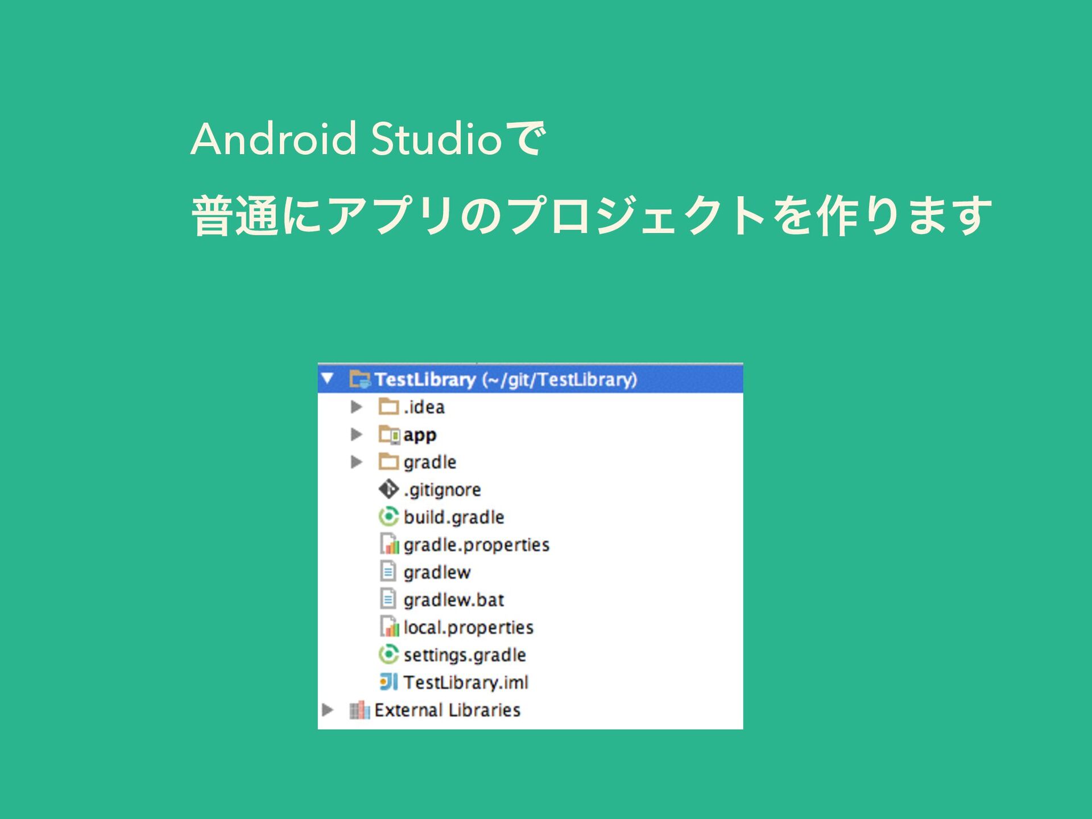Click the gradlew text file icon
The image size is (1092, 819).
tap(388, 571)
